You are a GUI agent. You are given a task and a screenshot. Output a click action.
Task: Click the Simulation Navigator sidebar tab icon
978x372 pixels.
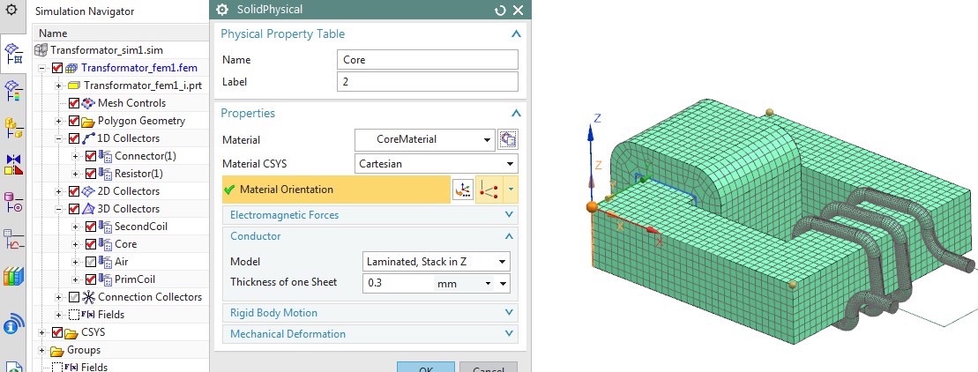tap(14, 53)
